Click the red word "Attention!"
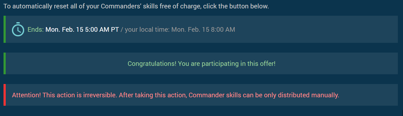Viewport: 403px width, 116px height. tap(26, 95)
